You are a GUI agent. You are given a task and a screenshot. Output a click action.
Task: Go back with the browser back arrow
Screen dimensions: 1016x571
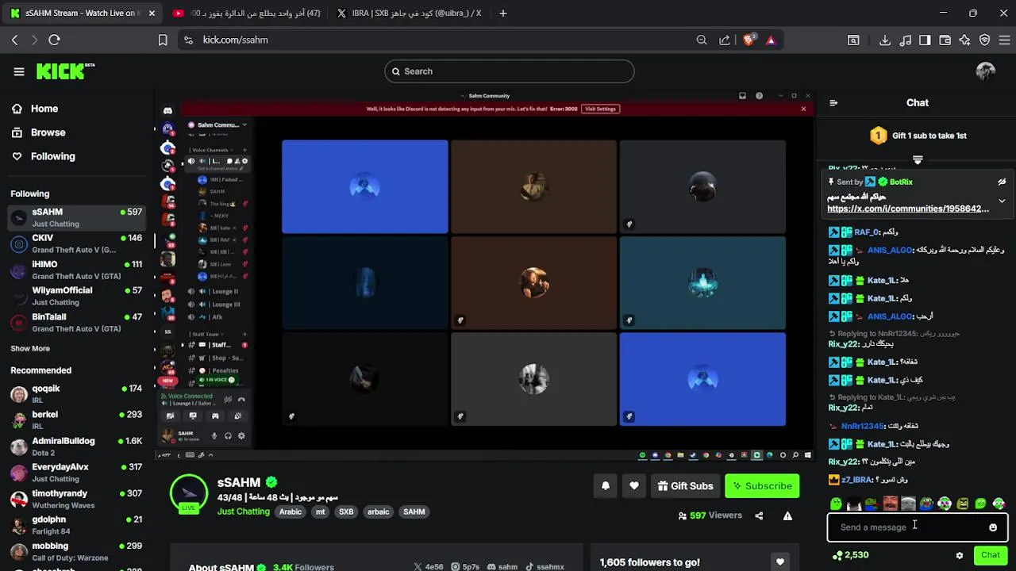click(x=14, y=40)
